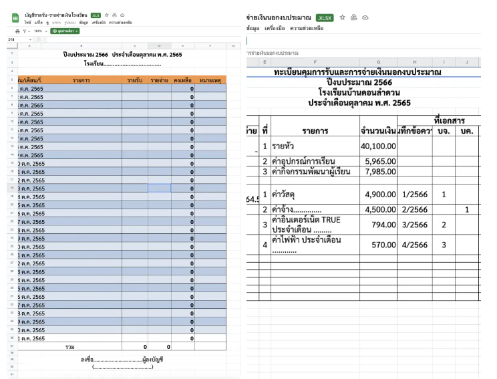Select column F header in right sheet
Image resolution: width=497 pixels, height=379 pixels.
pos(315,62)
